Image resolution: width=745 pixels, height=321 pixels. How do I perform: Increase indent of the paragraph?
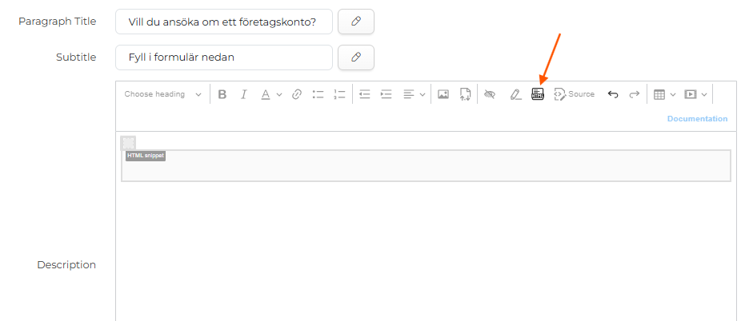[x=386, y=94]
